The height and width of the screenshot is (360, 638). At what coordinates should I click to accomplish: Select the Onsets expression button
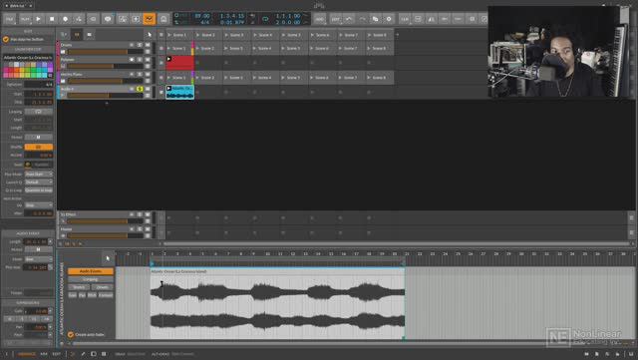point(102,287)
